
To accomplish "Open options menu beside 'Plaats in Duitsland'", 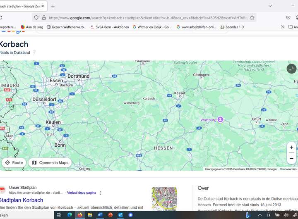I will pyautogui.click(x=34, y=52).
